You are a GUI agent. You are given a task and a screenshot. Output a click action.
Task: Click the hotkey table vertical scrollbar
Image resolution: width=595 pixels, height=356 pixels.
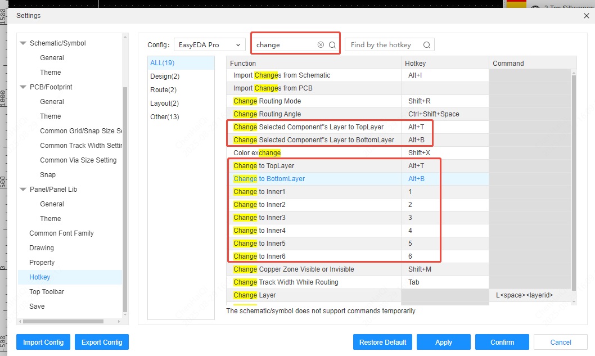tap(574, 180)
